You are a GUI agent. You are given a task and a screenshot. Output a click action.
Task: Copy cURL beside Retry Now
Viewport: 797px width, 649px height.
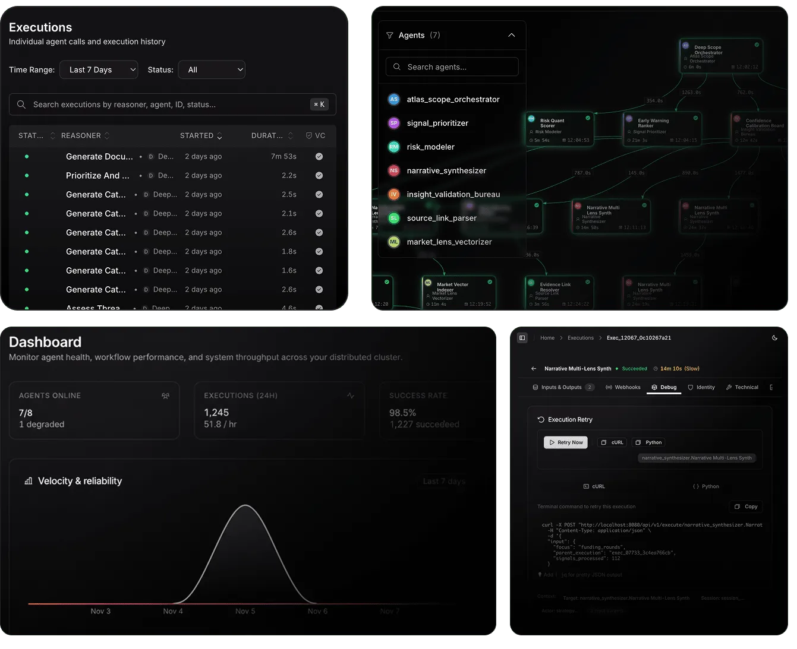612,442
